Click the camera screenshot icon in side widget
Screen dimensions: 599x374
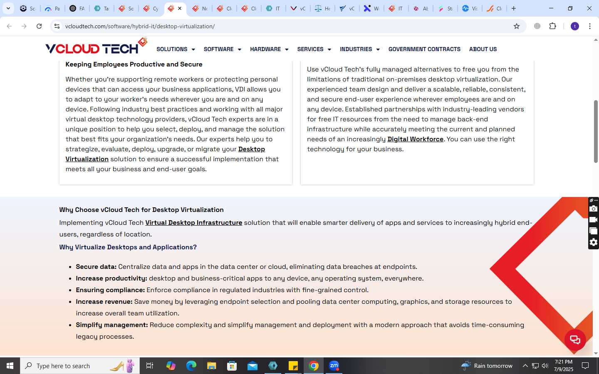[594, 209]
